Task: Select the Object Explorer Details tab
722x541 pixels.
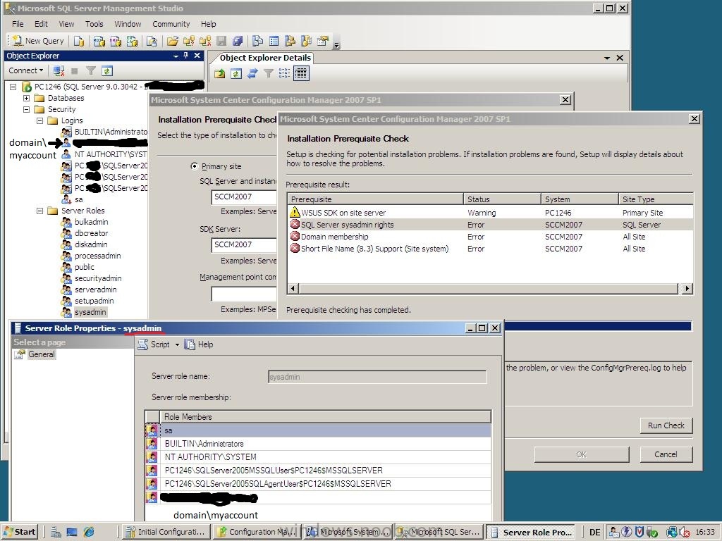Action: 265,58
